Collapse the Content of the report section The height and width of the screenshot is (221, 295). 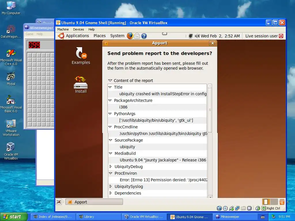click(110, 81)
